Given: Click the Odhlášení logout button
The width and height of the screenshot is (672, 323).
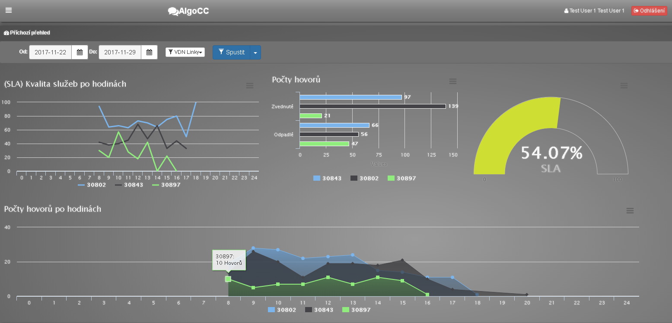Looking at the screenshot, I should (649, 11).
